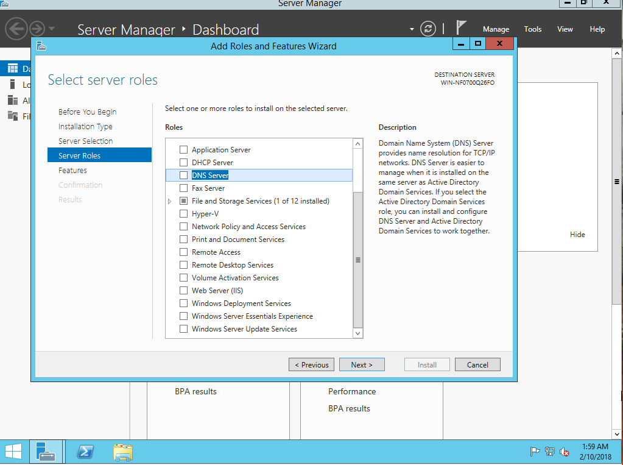Click Server Manager scrollbar up arrow
This screenshot has width=623, height=465.
point(617,53)
